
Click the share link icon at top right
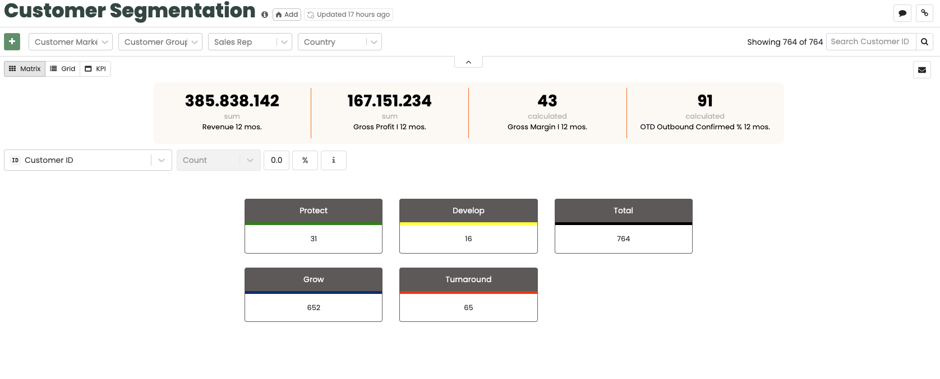[924, 13]
